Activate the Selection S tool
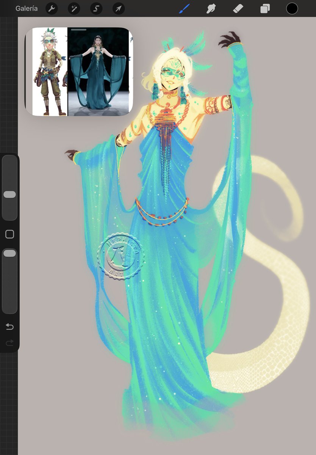 click(x=96, y=8)
